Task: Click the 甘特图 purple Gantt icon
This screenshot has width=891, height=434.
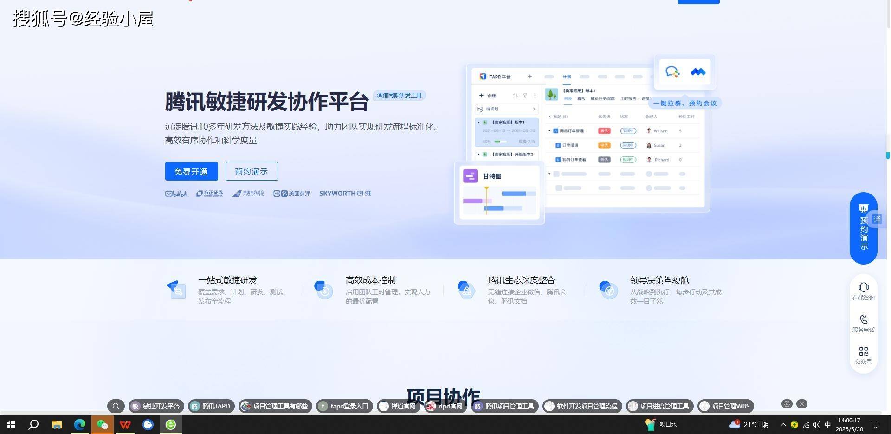Action: (470, 176)
